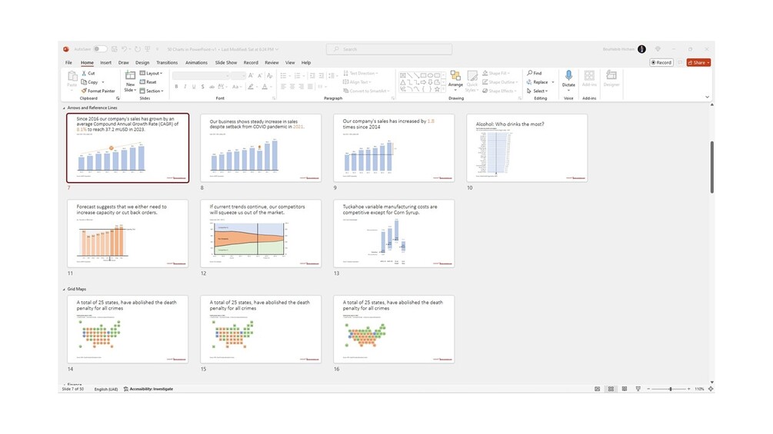
Task: Click the Copy button
Action: 90,82
